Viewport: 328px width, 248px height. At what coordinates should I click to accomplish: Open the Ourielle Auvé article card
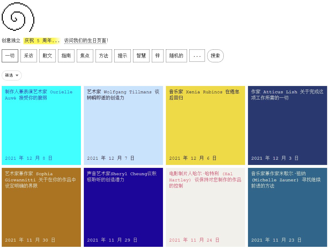tap(41, 125)
